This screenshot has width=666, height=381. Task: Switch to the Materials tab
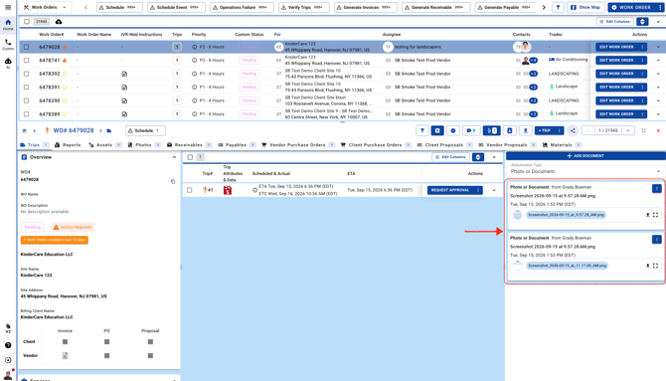[x=561, y=145]
